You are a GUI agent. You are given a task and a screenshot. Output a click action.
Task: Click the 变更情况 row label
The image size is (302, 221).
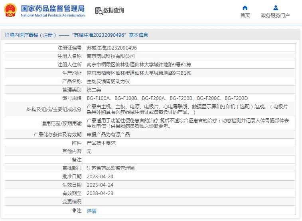(72, 202)
